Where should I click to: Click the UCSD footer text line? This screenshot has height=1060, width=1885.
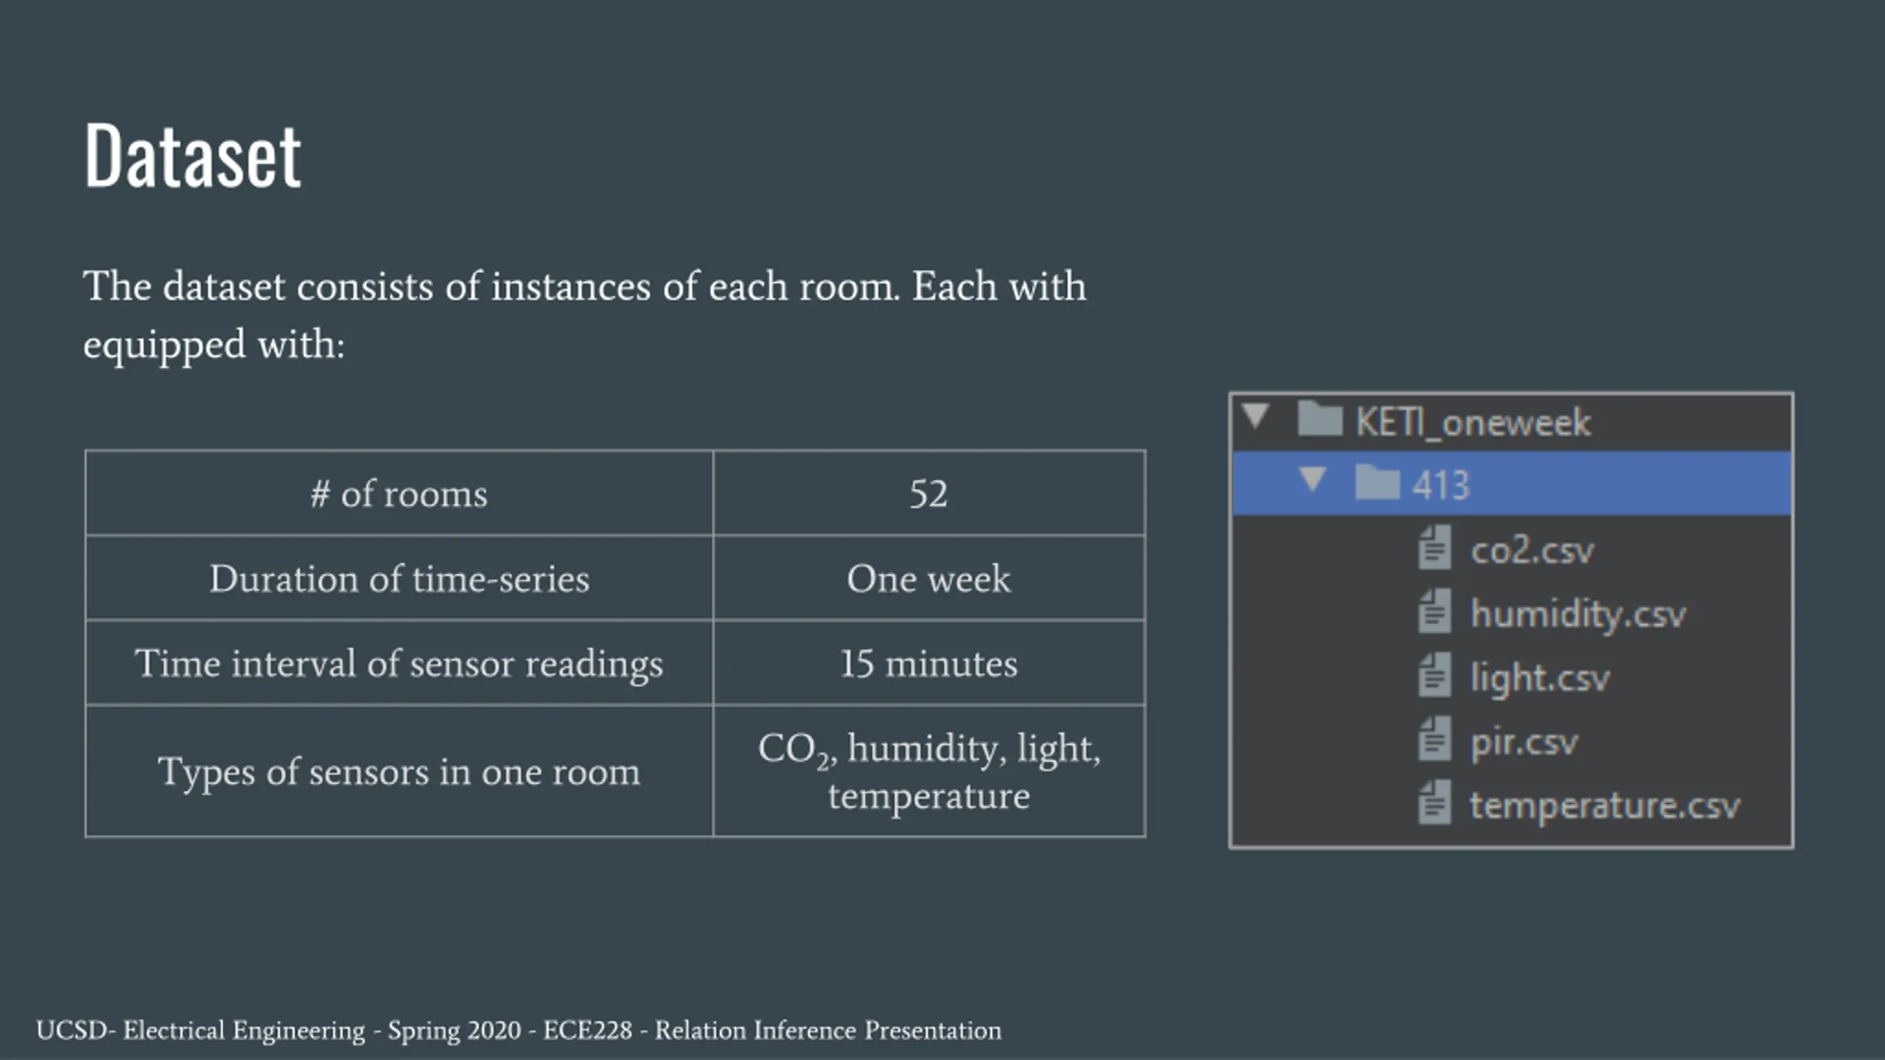[x=518, y=1031]
